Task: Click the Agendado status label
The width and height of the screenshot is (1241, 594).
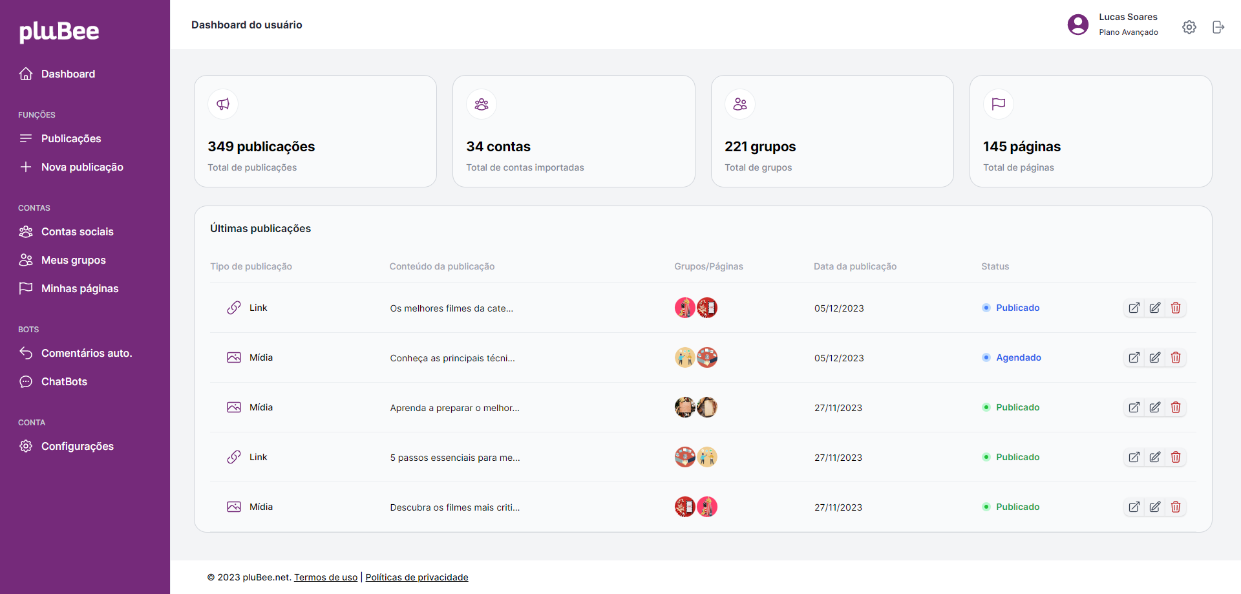Action: 1019,357
